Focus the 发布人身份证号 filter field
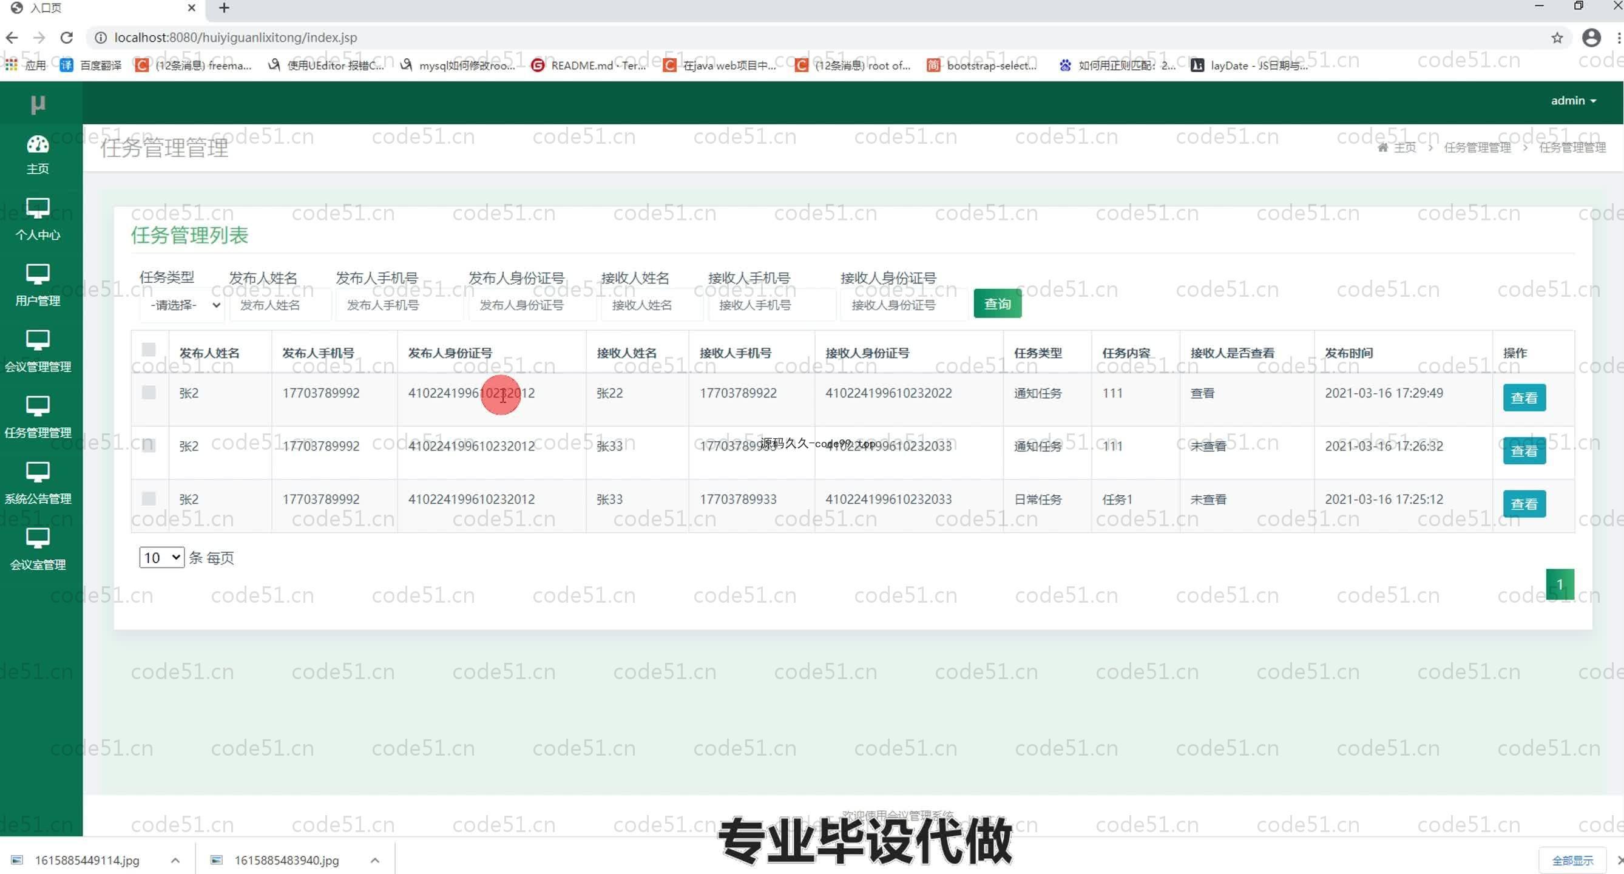This screenshot has width=1624, height=874. point(532,305)
